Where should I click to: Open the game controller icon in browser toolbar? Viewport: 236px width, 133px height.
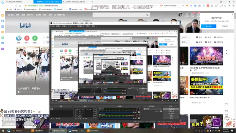coord(187,6)
